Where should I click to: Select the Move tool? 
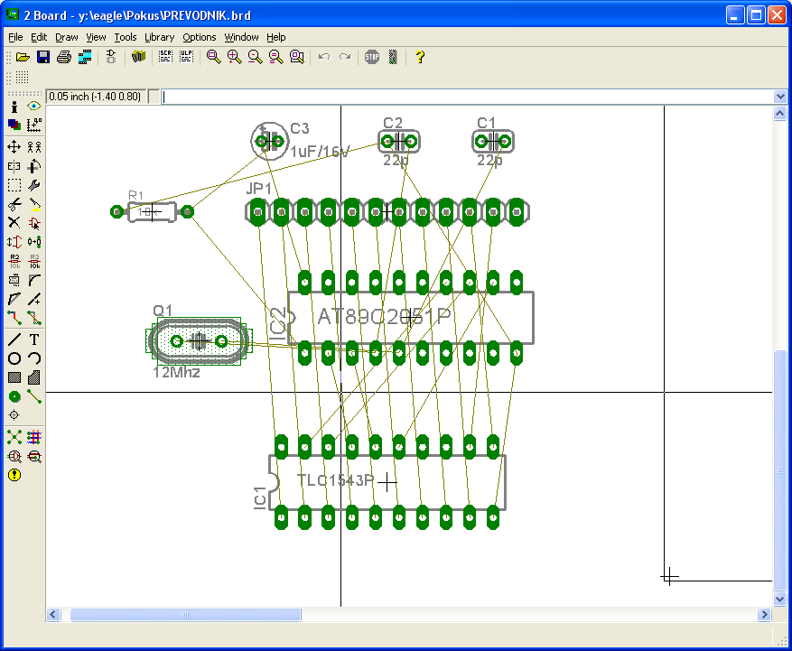14,147
